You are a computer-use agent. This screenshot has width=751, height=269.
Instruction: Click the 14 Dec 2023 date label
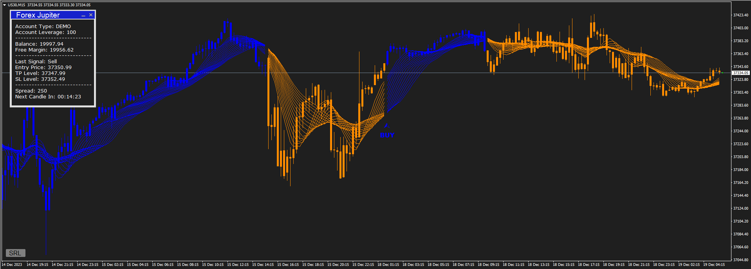12,265
